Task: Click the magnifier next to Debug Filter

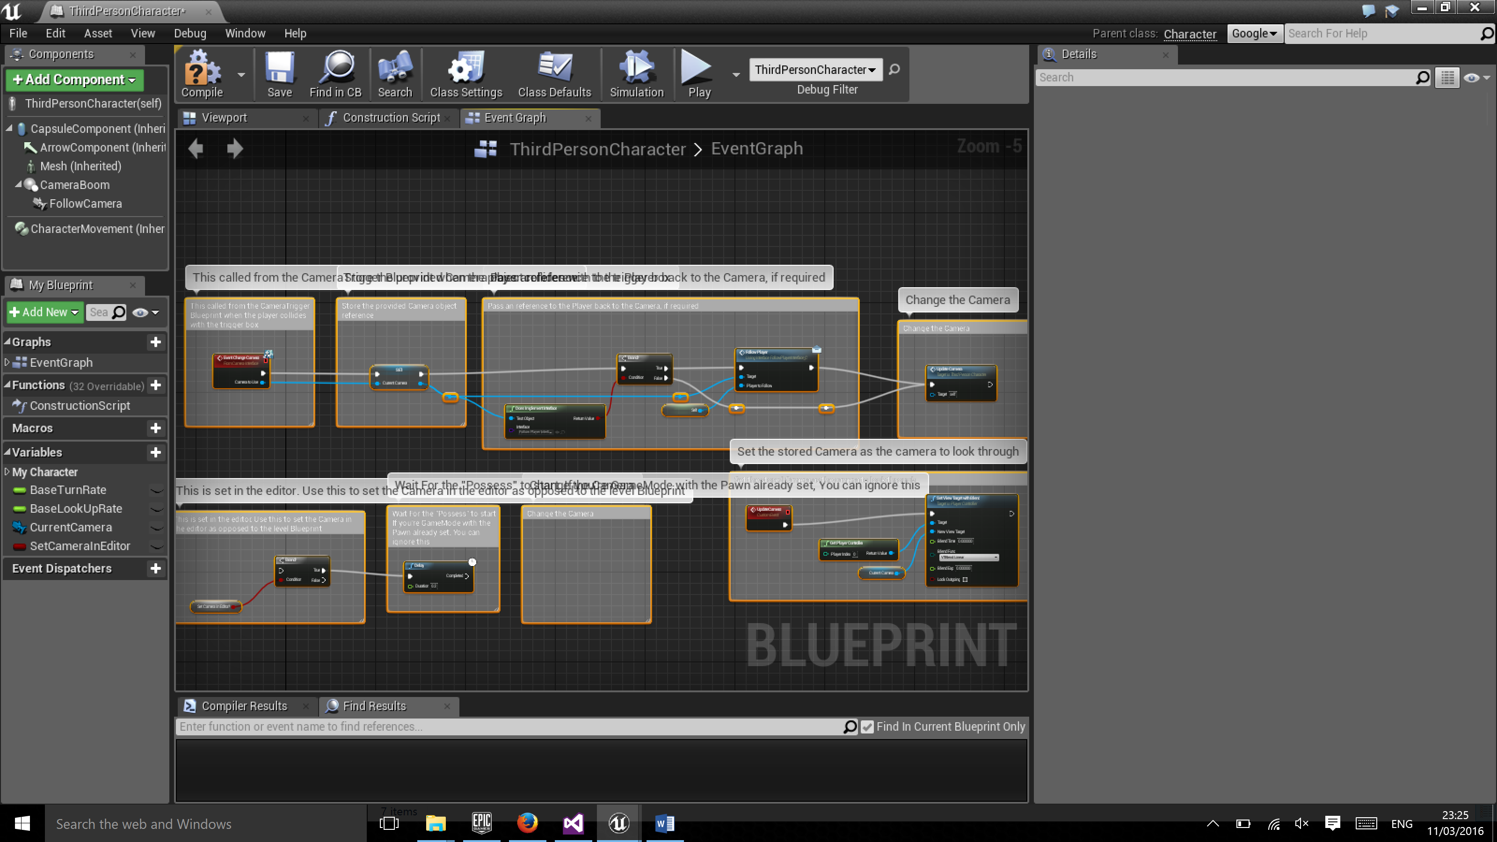Action: click(894, 70)
